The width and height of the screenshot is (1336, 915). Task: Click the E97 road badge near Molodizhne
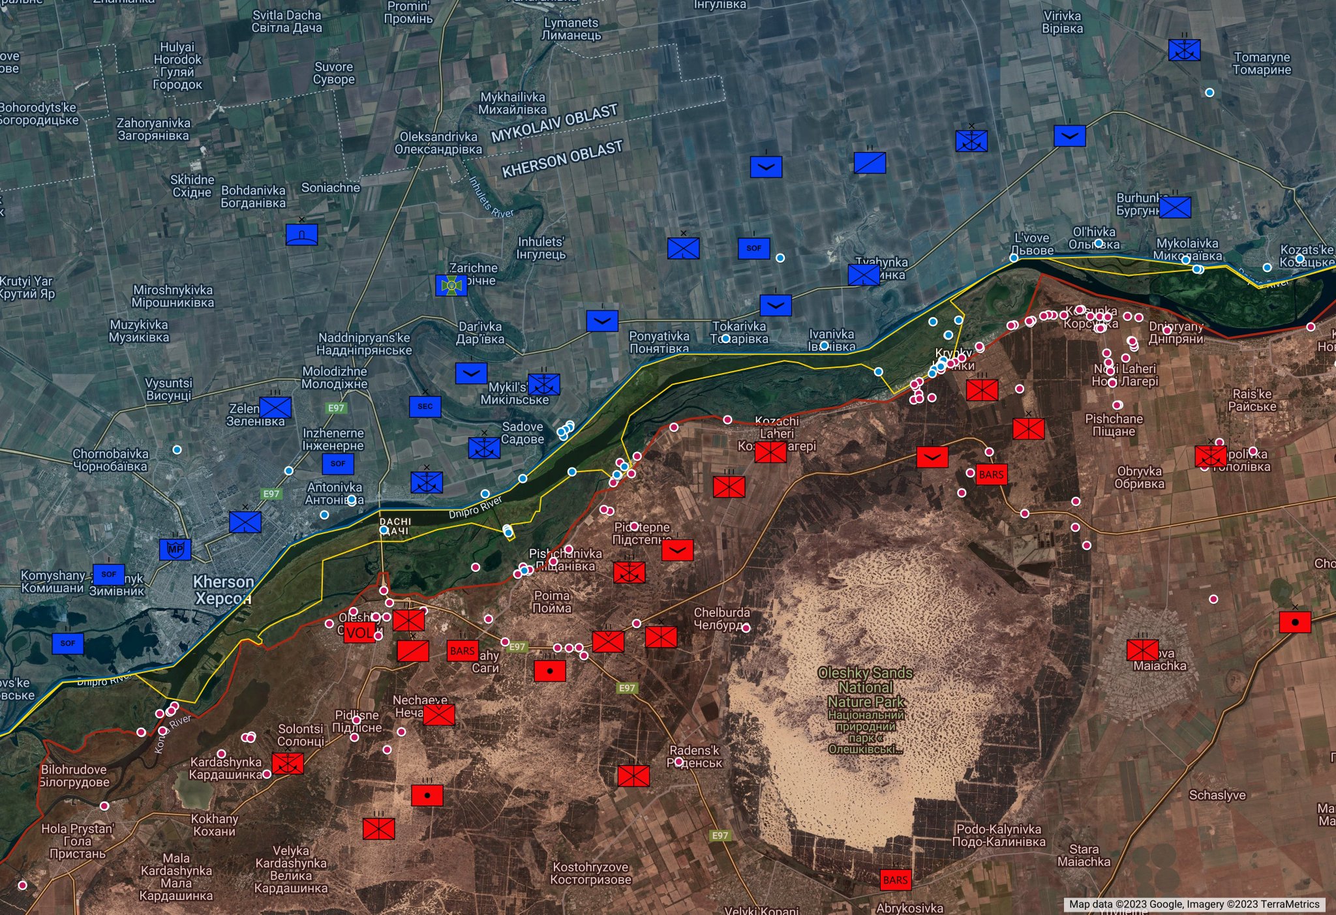(336, 408)
